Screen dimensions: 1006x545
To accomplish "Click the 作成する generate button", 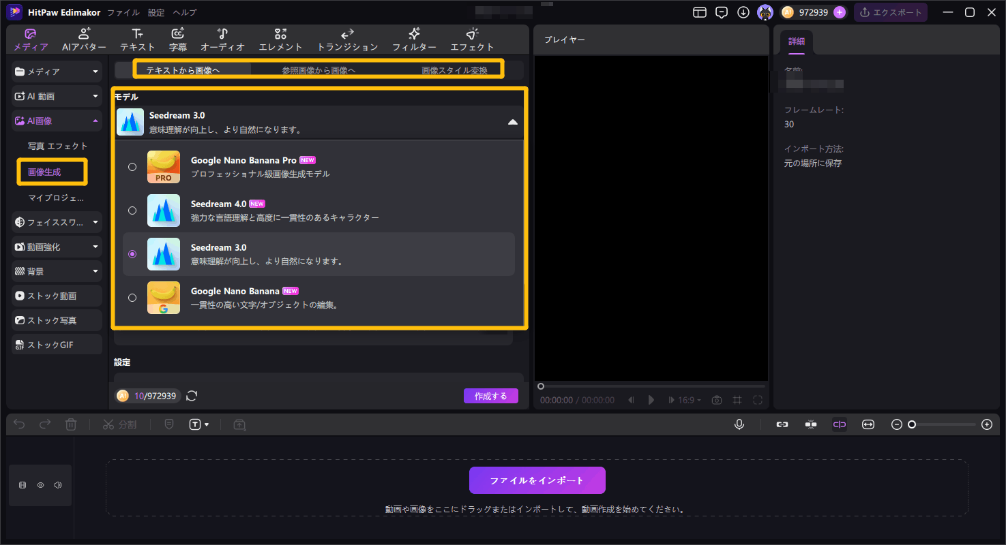I will (490, 396).
